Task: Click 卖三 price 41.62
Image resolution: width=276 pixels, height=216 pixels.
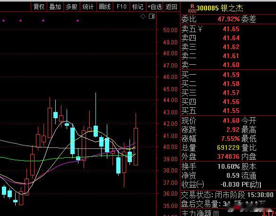Action: (231, 47)
